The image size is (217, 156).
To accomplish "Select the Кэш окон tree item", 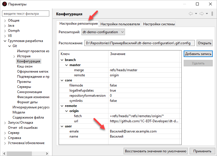I will (25, 66).
